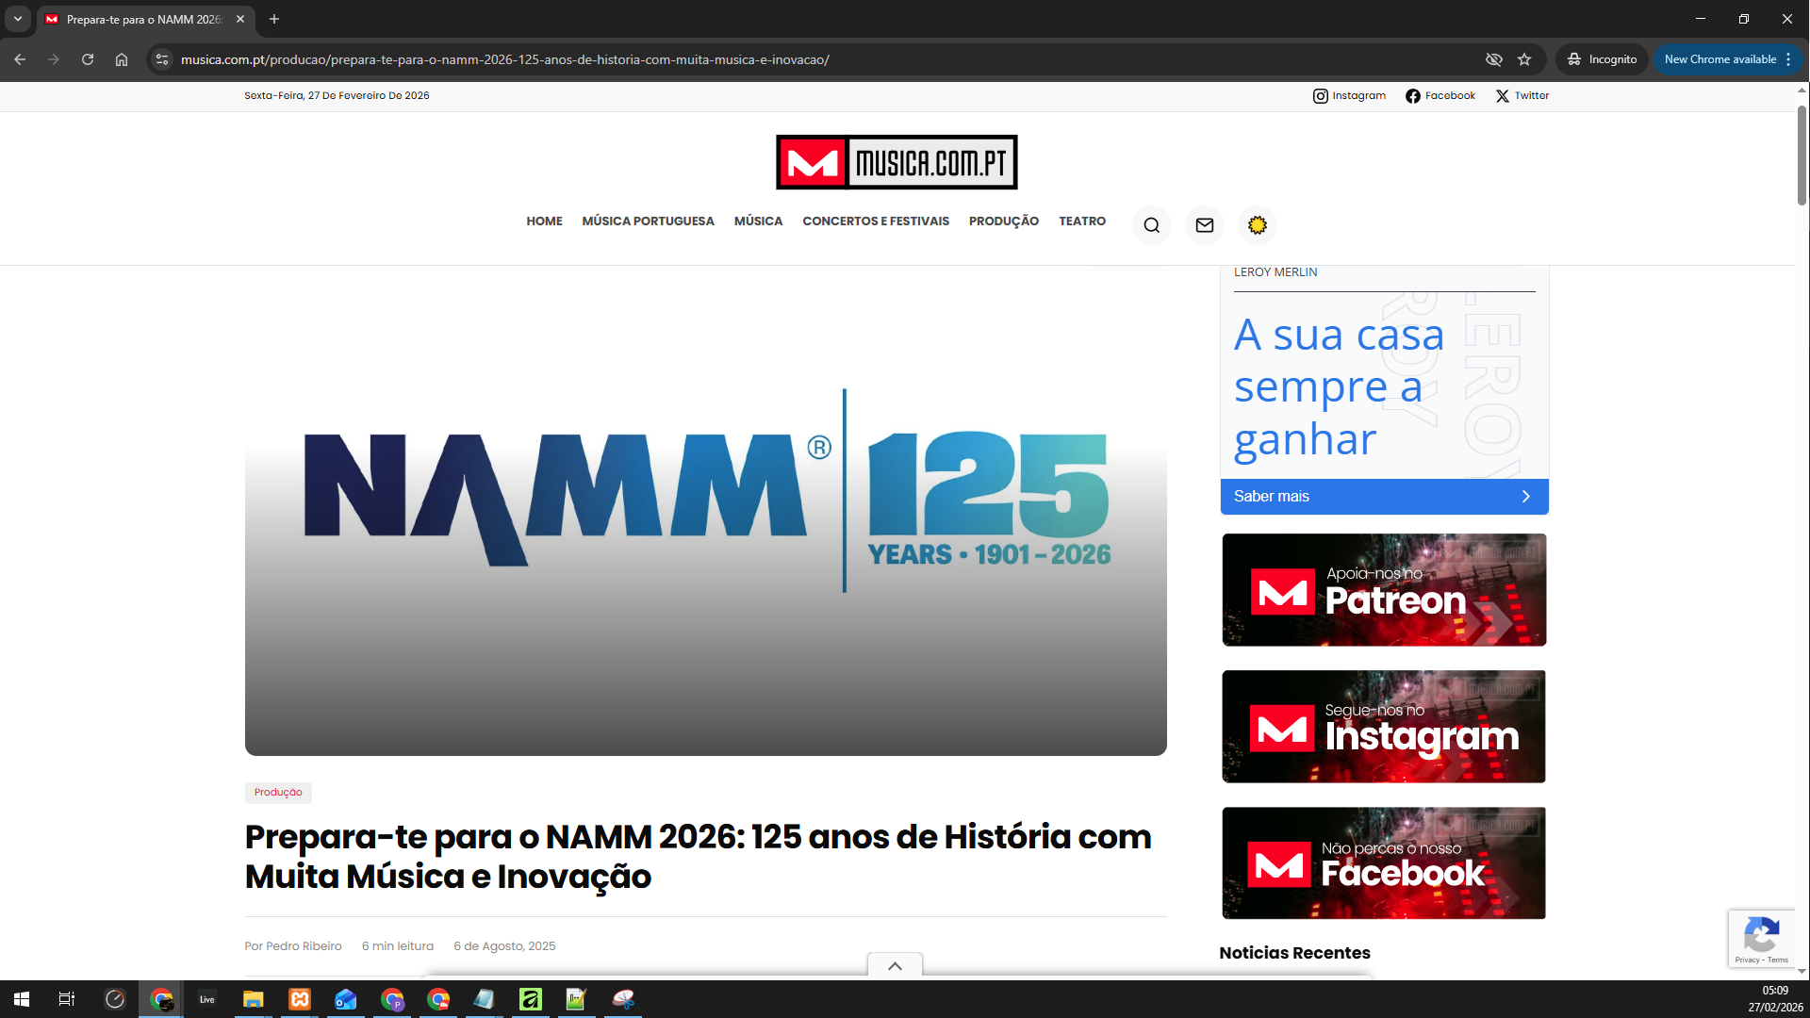Toggle dark mode with sun icon
Image resolution: width=1810 pixels, height=1018 pixels.
1257,225
